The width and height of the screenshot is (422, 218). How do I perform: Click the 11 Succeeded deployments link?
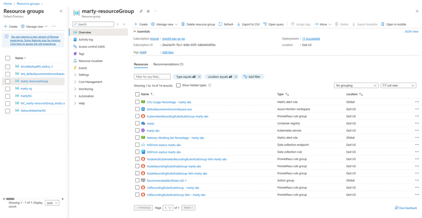pyautogui.click(x=311, y=39)
